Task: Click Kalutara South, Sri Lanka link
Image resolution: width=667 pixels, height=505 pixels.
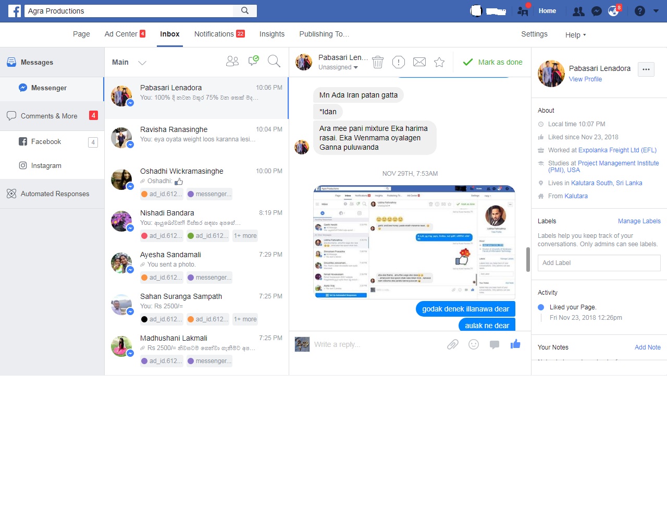Action: pos(607,183)
